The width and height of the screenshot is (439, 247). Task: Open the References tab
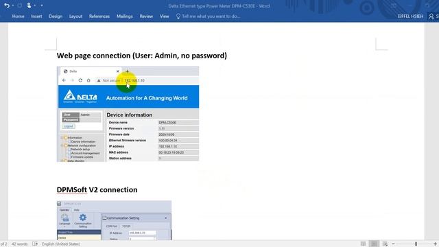pyautogui.click(x=99, y=16)
